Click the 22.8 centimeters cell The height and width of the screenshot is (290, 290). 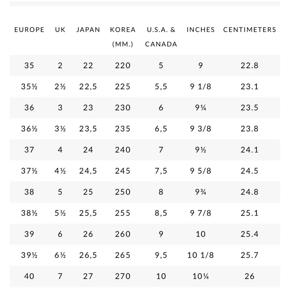point(250,65)
